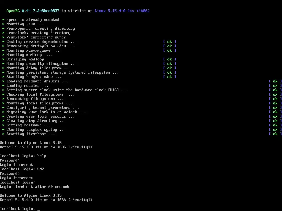This screenshot has height=211, width=282.
Task: Click 'Starting firstboot ...' line
Action: [x=31, y=134]
